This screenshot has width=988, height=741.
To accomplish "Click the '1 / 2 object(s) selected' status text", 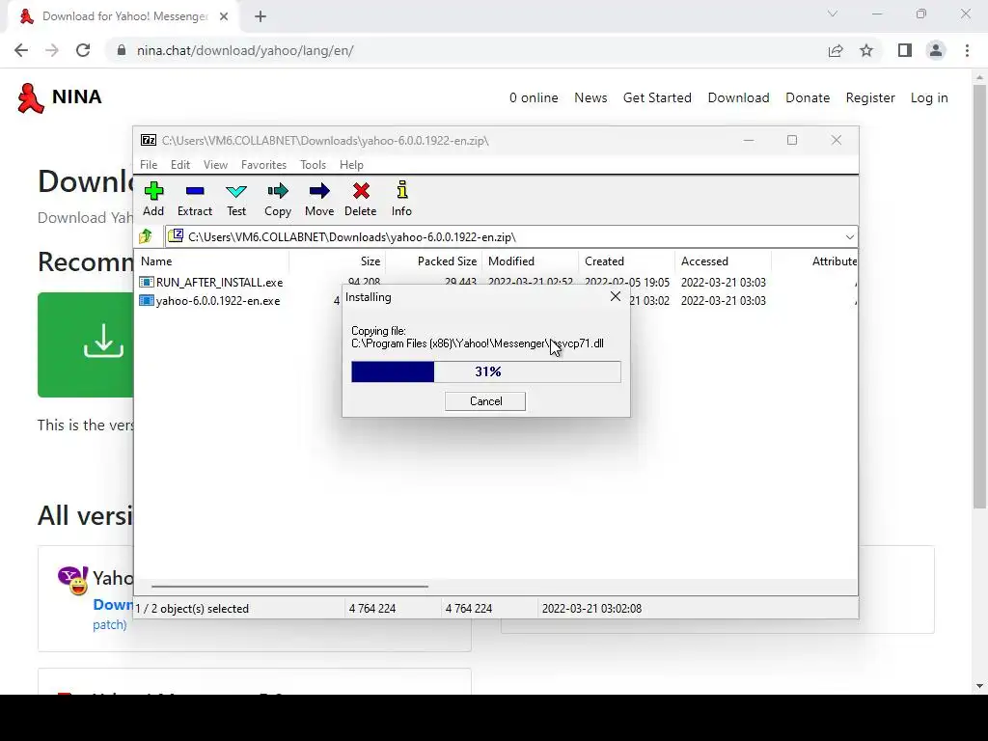I will [192, 609].
